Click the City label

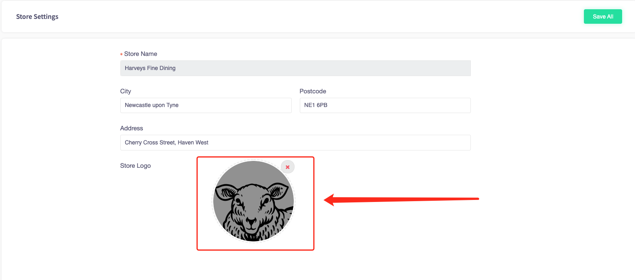pos(126,91)
